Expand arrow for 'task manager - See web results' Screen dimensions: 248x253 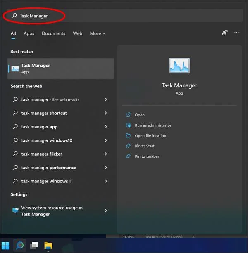(106, 99)
